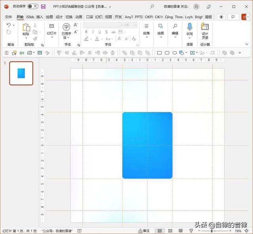Click zoom in plus button
Image resolution: width=253 pixels, height=234 pixels.
pyautogui.click(x=230, y=231)
